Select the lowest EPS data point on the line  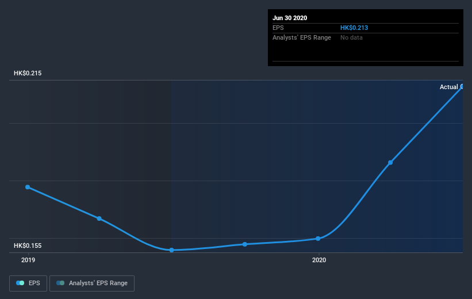pos(171,250)
